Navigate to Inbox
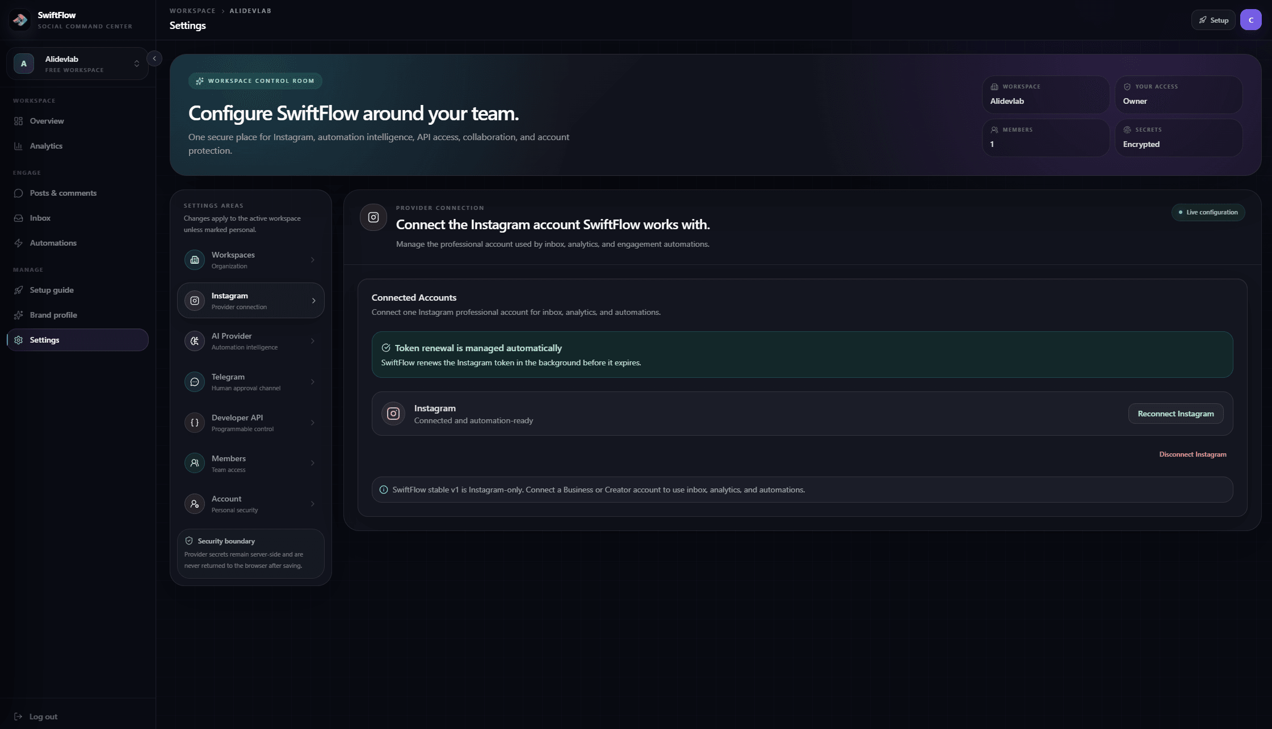The image size is (1272, 729). [x=78, y=218]
